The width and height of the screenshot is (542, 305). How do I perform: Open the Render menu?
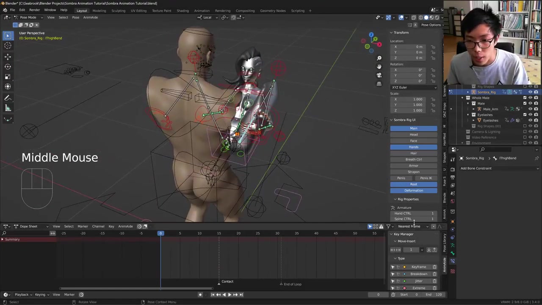pyautogui.click(x=34, y=10)
